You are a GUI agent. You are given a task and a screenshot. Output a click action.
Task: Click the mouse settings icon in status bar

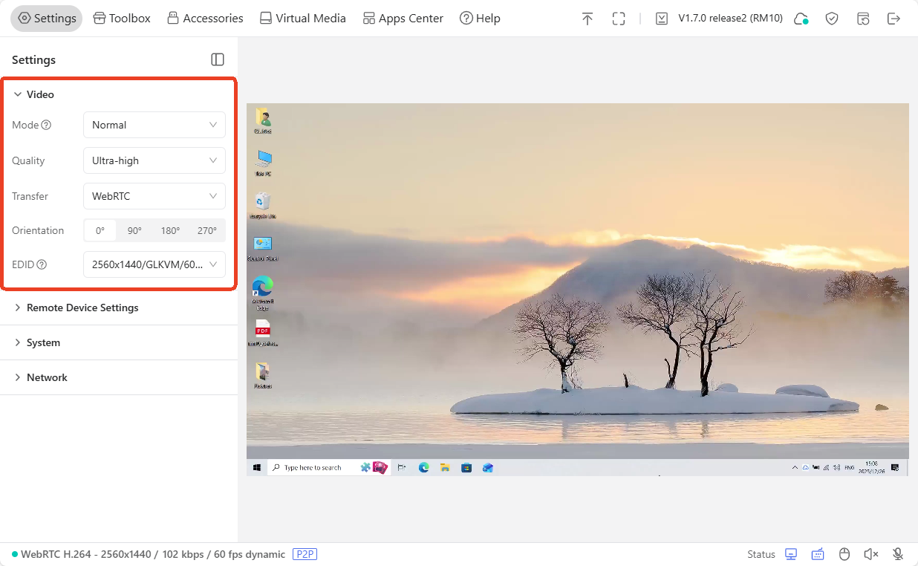pos(844,554)
